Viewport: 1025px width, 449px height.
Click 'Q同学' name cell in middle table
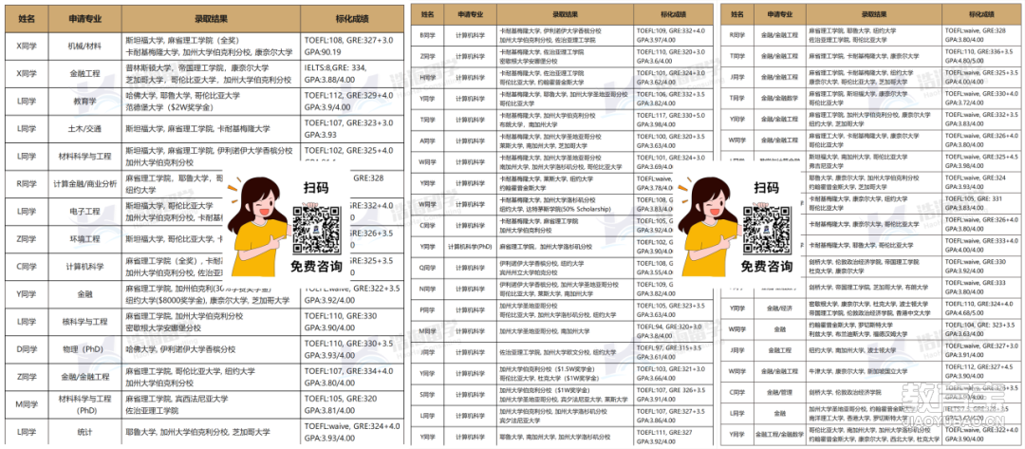click(427, 268)
